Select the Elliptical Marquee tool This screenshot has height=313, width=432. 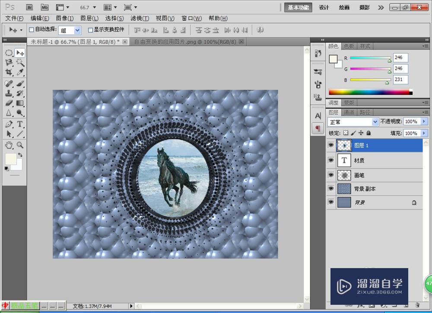click(x=9, y=53)
